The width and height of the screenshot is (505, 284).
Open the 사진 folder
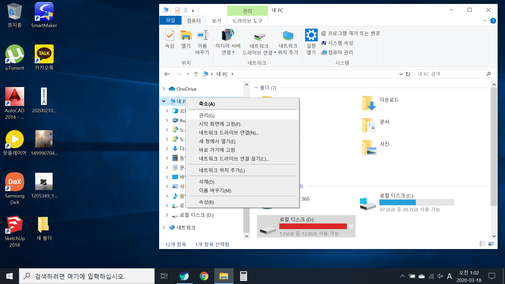point(375,148)
